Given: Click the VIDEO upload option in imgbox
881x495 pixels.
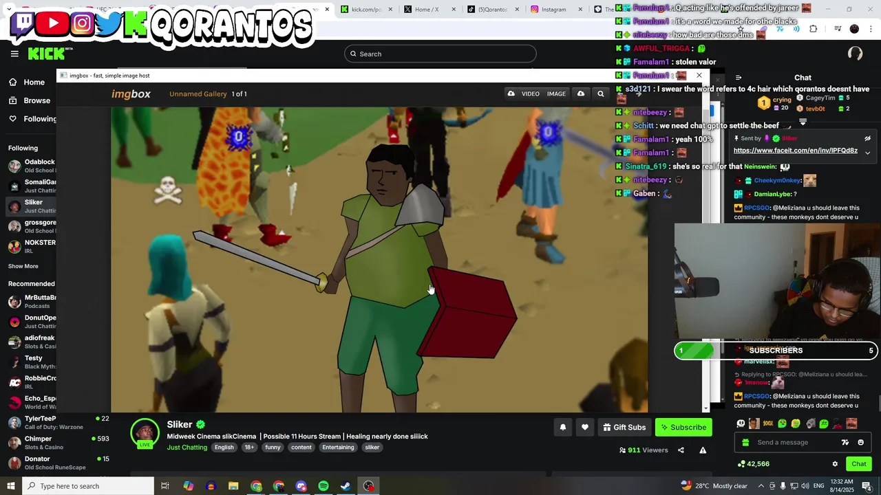Looking at the screenshot, I should (530, 94).
